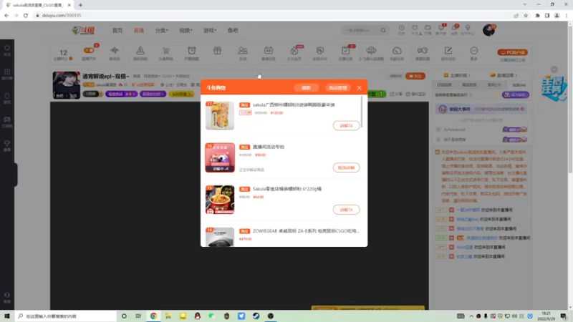Open thumbnail of item 17 螺蛳粉 package
Viewport: 573px width, 322px height.
(220, 115)
